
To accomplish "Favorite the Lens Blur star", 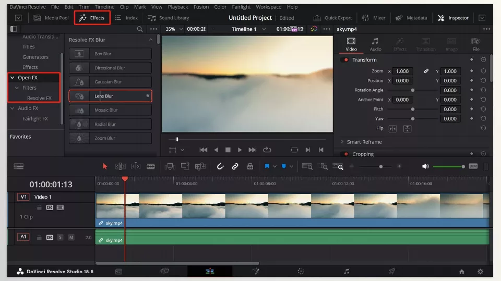I will 148,96.
